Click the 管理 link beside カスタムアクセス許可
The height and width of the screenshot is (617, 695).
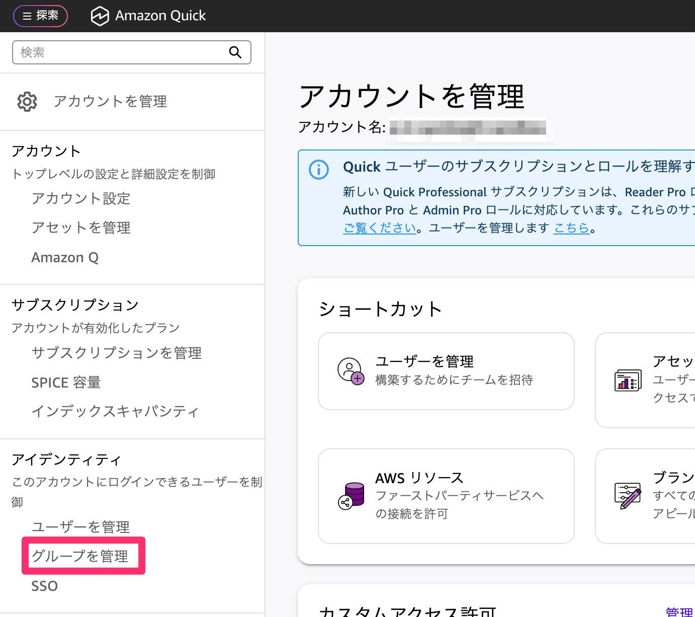pyautogui.click(x=679, y=611)
